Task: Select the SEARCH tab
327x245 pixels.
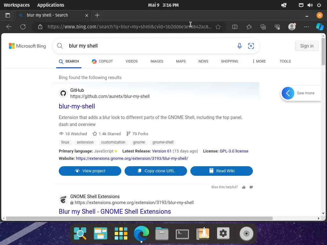Action: 69,61
